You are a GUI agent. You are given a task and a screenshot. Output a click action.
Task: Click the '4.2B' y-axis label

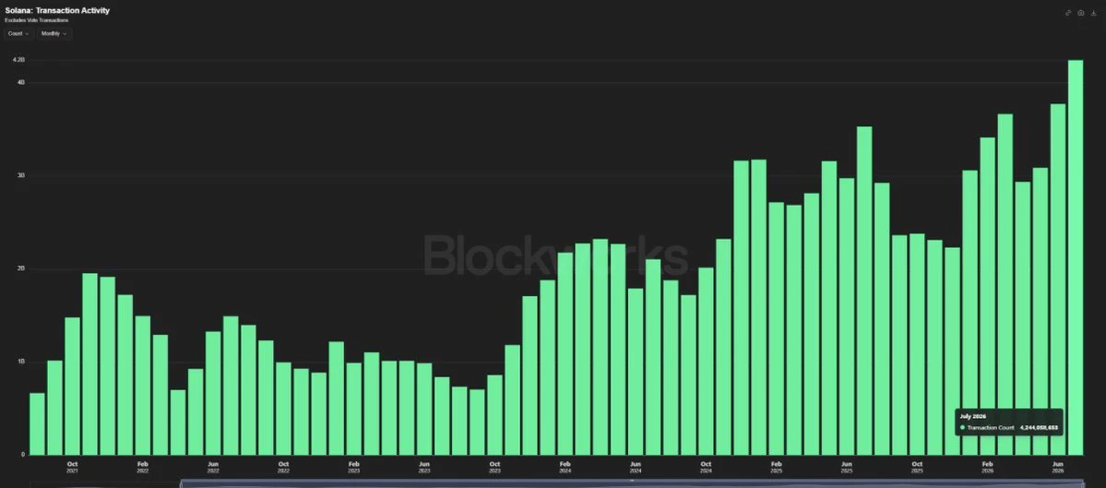(x=18, y=60)
